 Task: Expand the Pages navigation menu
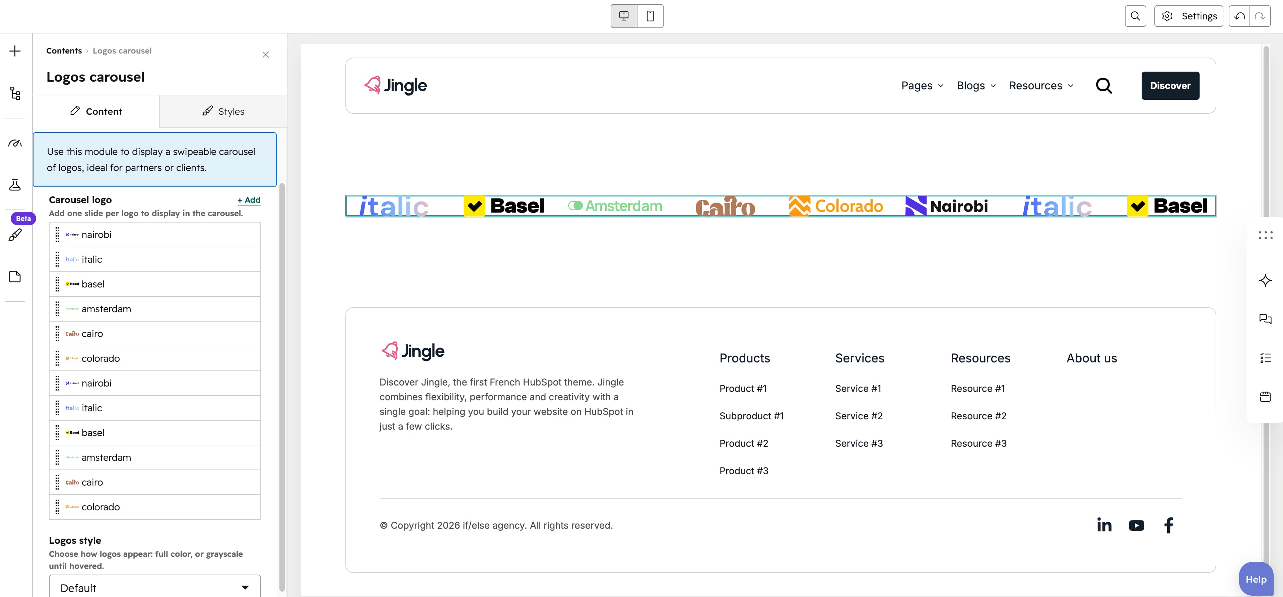[x=923, y=86]
